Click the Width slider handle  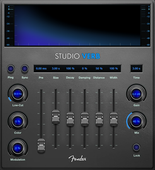[x=114, y=119]
